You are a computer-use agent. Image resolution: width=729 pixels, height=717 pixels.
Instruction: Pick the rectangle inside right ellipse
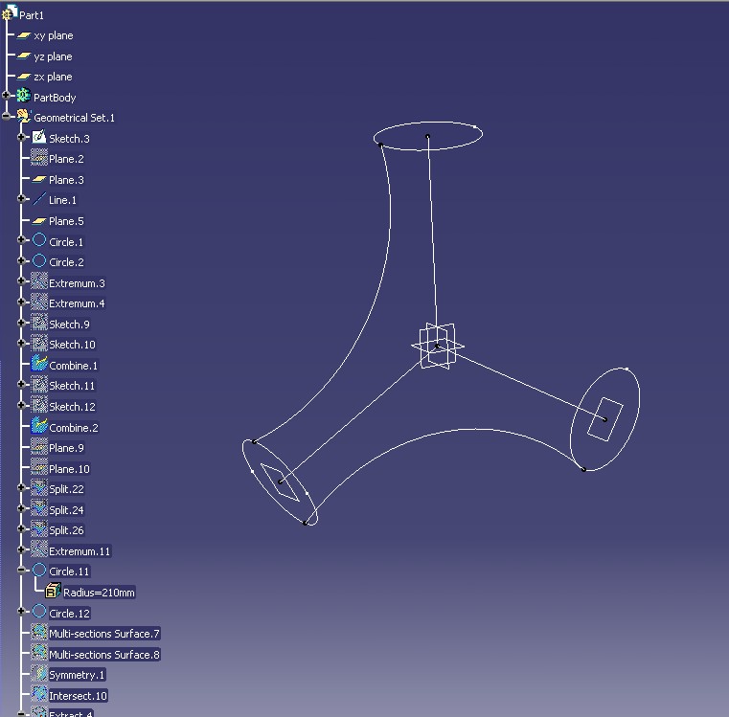coord(604,419)
